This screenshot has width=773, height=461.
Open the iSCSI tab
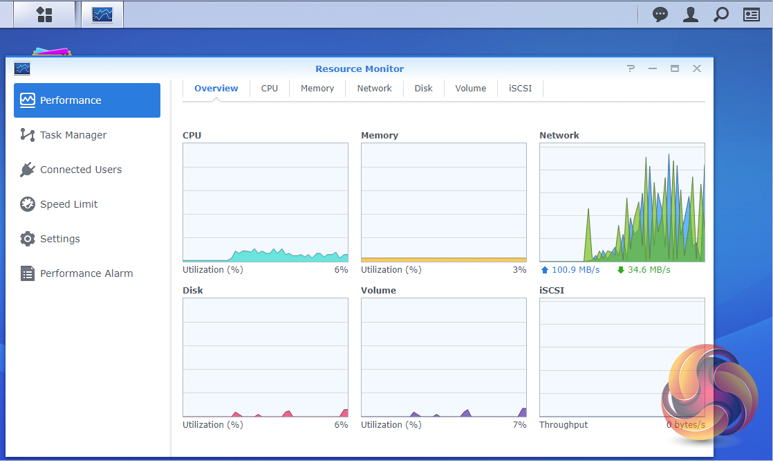pyautogui.click(x=521, y=89)
